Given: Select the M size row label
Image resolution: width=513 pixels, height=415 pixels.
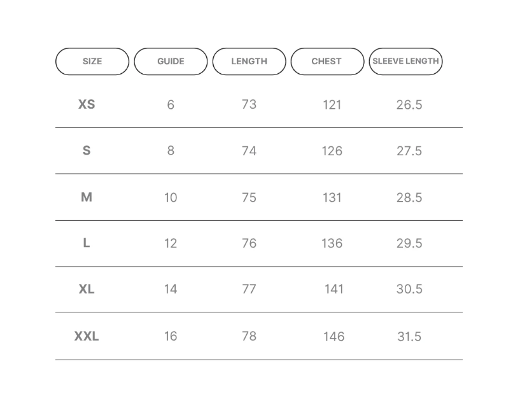Looking at the screenshot, I should [87, 197].
